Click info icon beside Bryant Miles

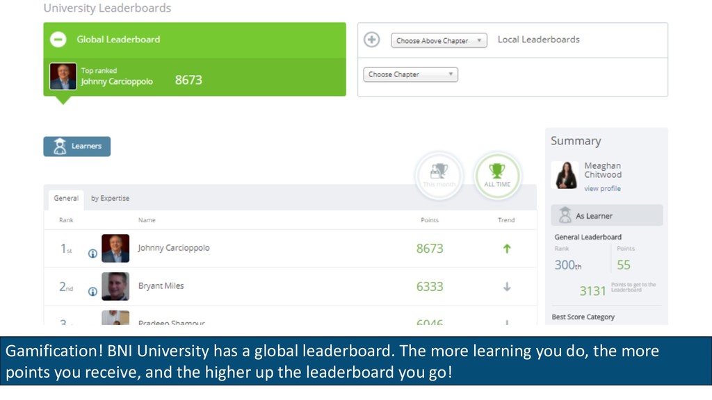(x=92, y=292)
